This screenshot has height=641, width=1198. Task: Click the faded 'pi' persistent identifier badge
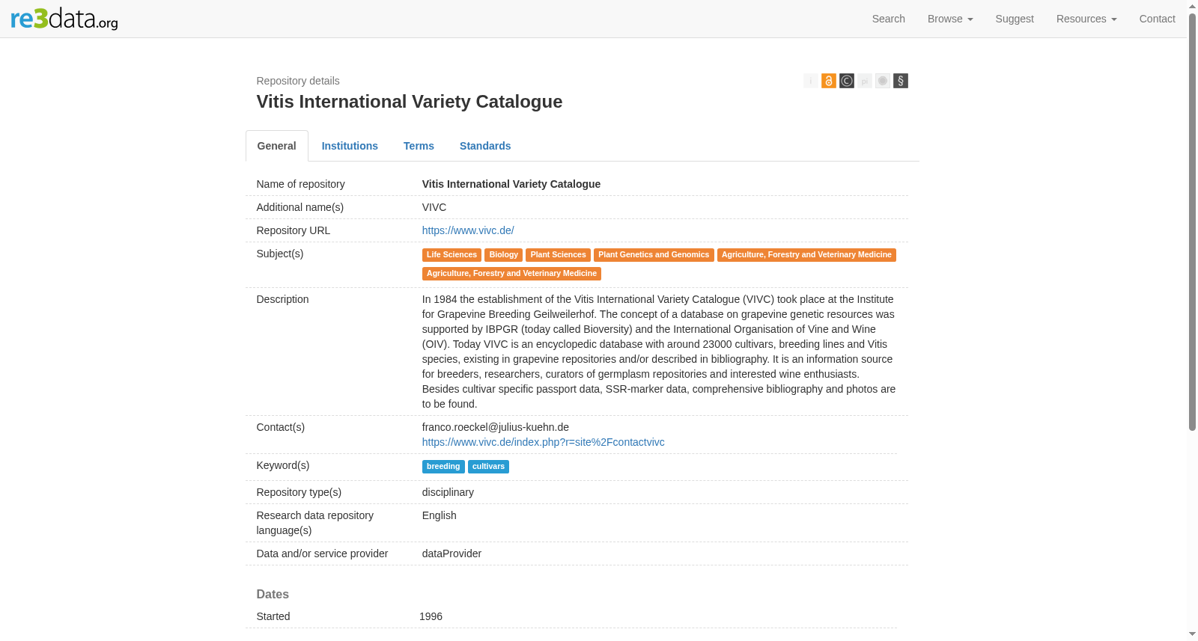[865, 81]
